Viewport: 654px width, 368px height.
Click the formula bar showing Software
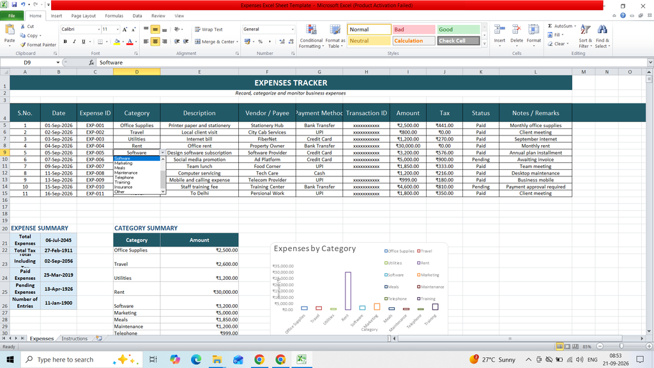coord(371,62)
